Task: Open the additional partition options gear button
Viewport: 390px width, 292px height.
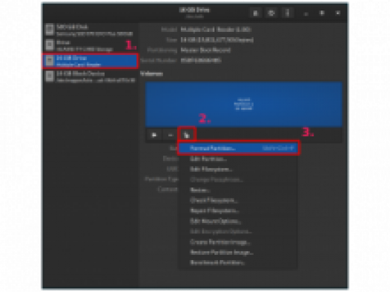Action: click(187, 135)
